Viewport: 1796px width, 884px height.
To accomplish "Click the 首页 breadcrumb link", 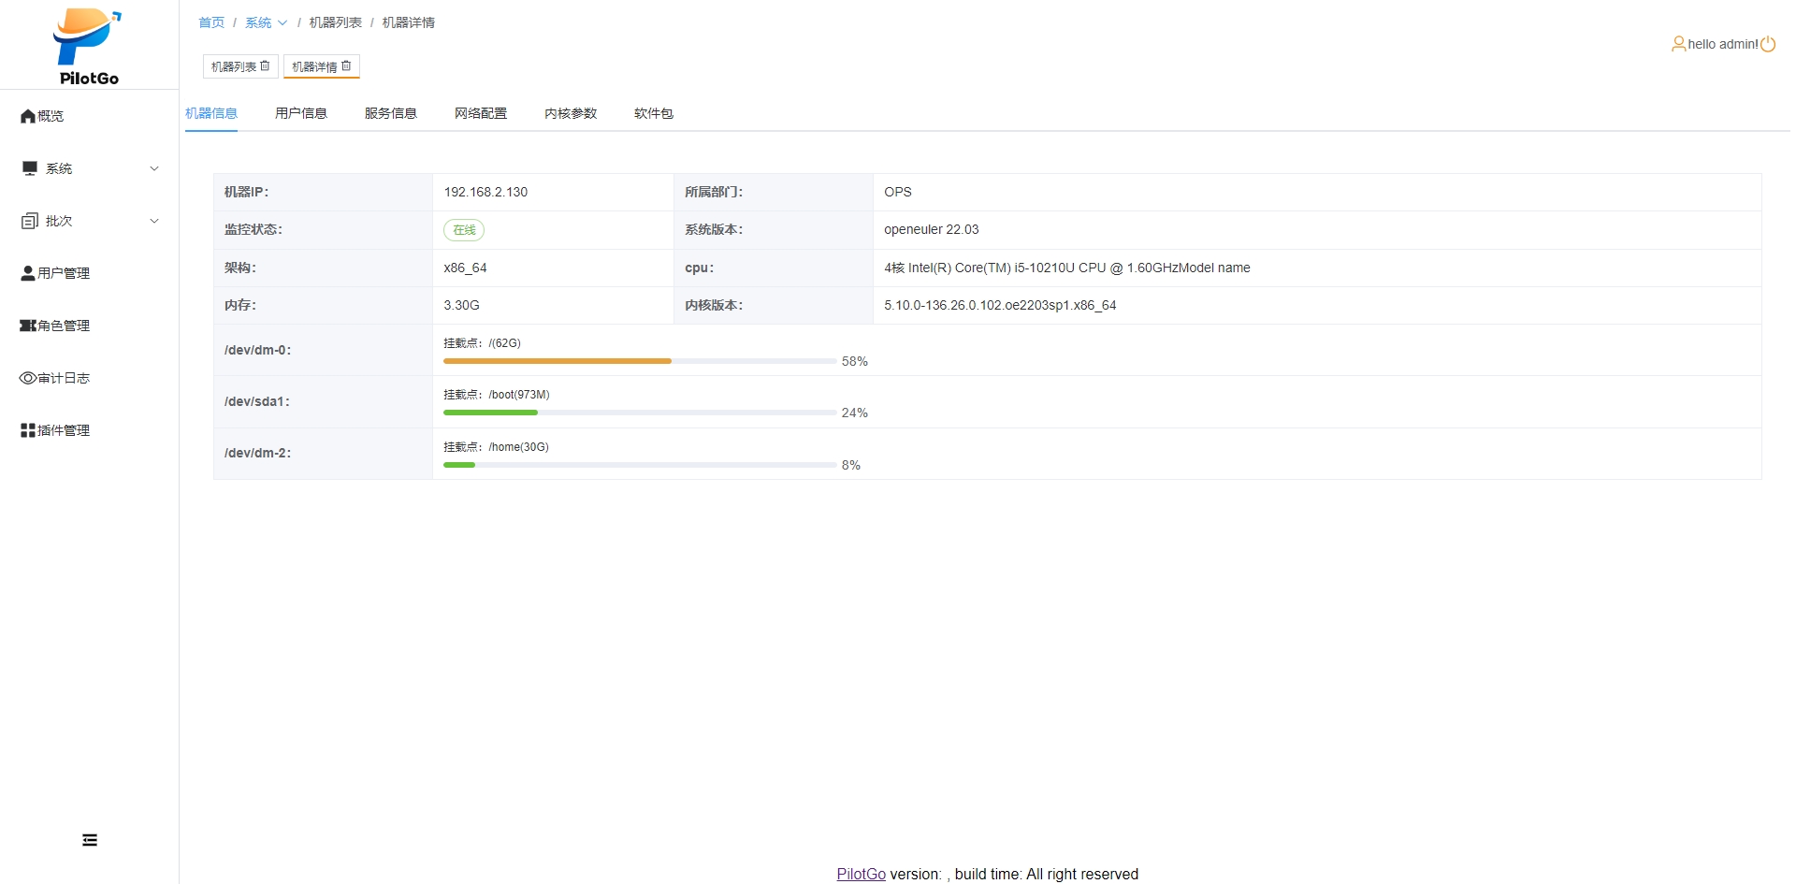I will point(211,22).
